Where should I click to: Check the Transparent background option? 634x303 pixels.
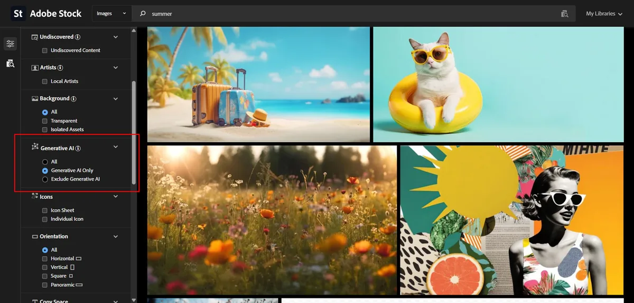(x=45, y=121)
